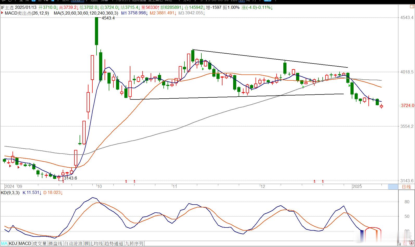Click the 量56330 volume value
The height and width of the screenshot is (247, 415).
pyautogui.click(x=151, y=8)
